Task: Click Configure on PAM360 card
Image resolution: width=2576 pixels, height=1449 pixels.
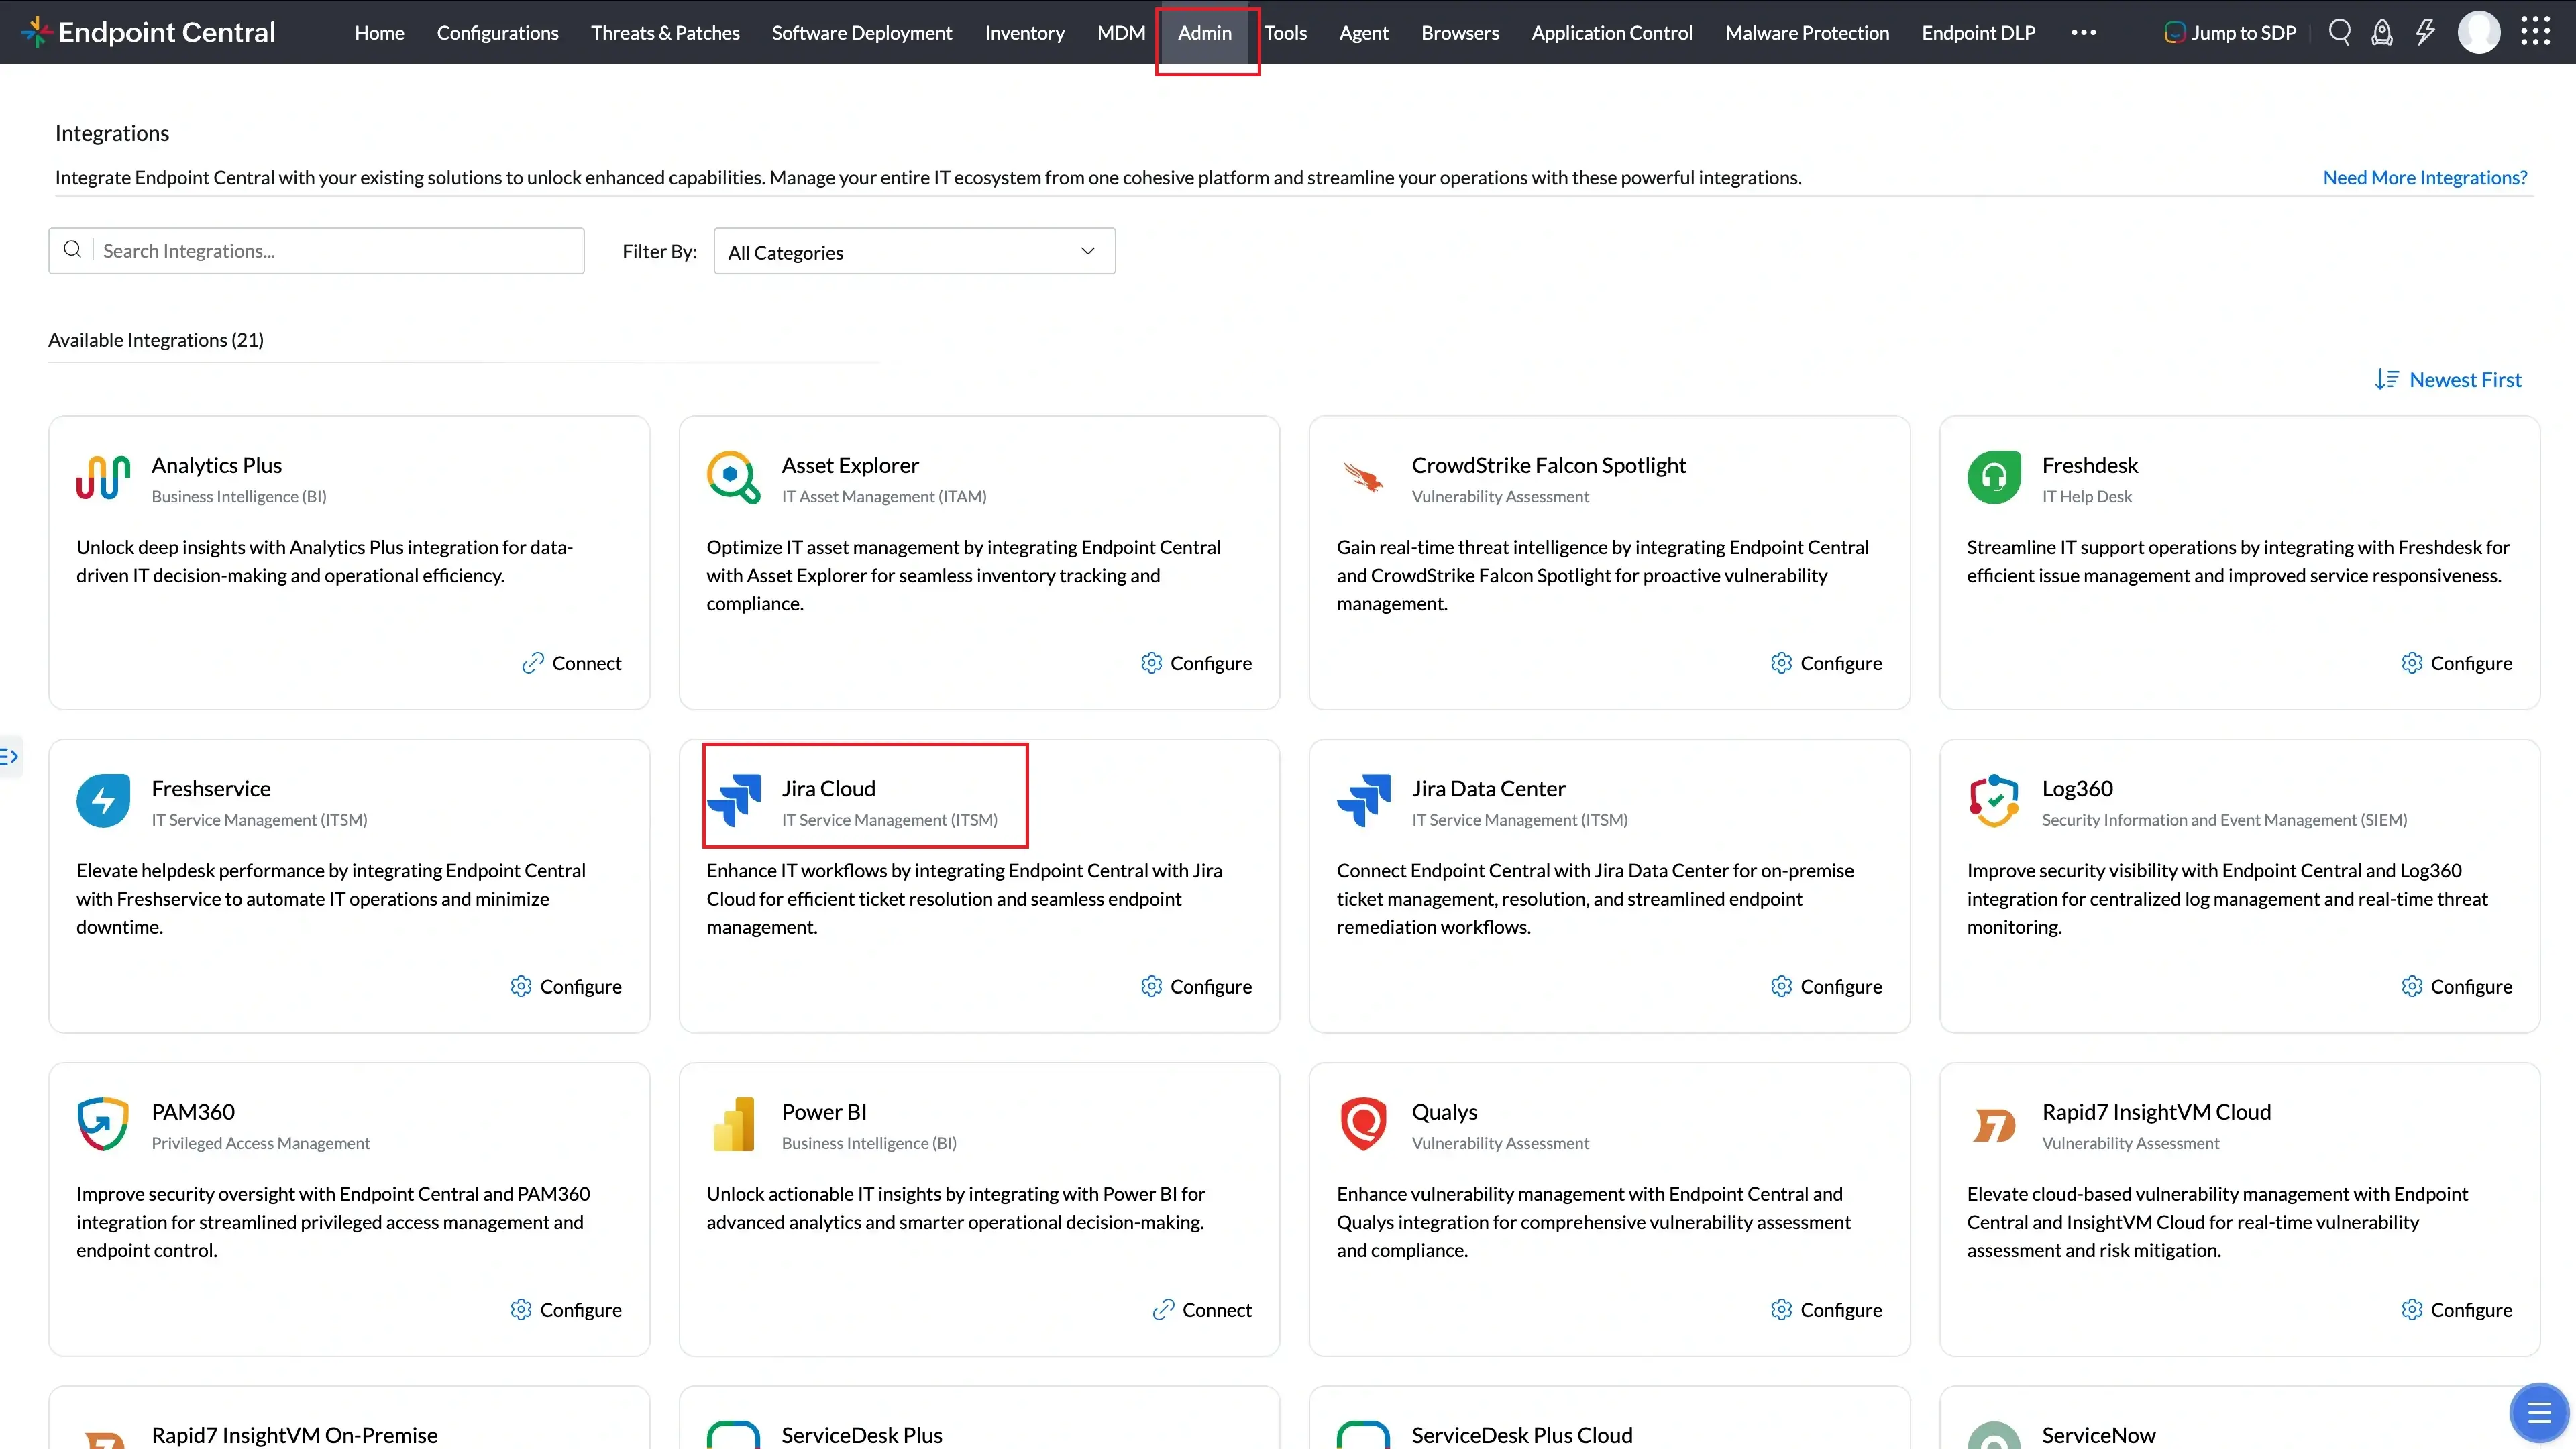Action: tap(566, 1309)
